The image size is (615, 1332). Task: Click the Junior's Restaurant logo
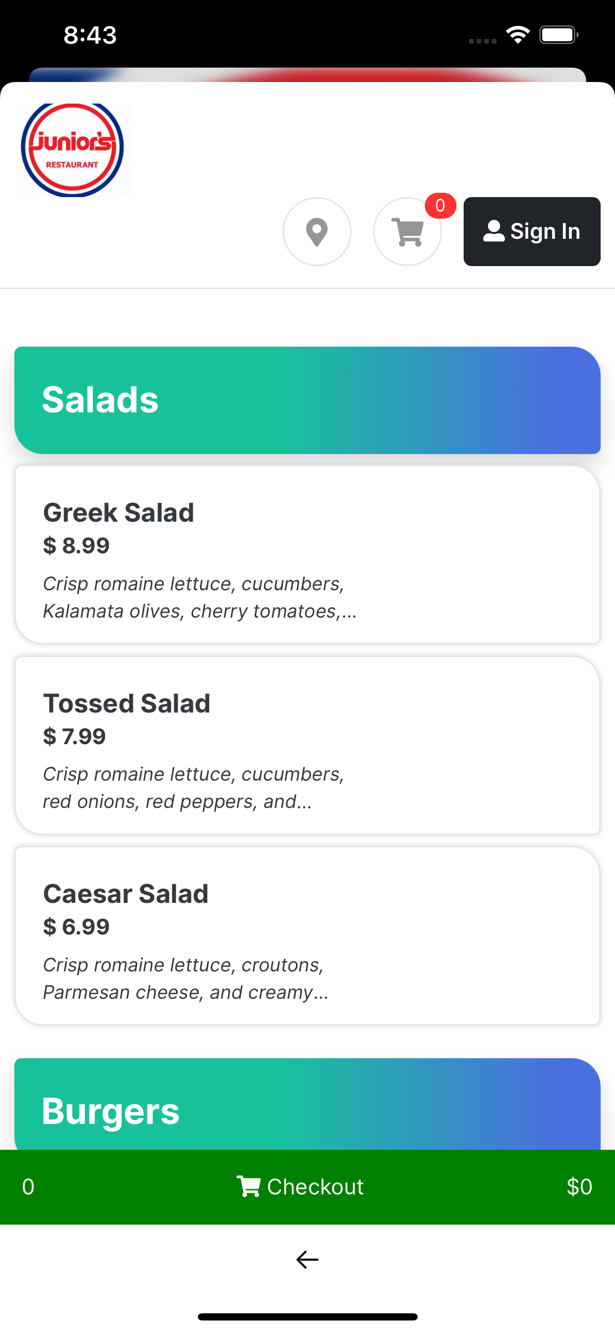click(x=72, y=150)
